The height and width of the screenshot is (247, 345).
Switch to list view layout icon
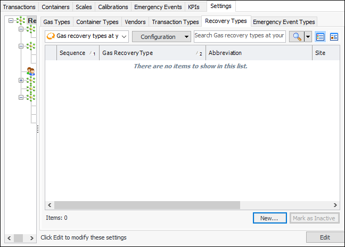[x=321, y=36]
